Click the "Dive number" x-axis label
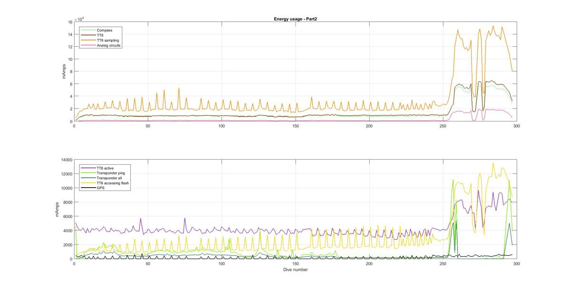Image resolution: width=571 pixels, height=291 pixels. 295,270
